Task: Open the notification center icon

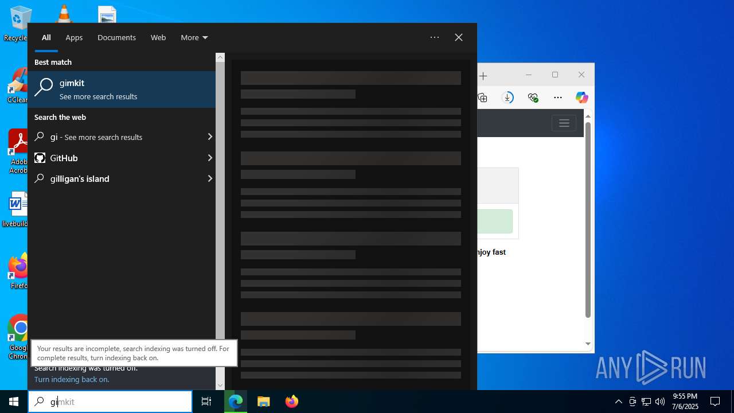Action: coord(715,402)
